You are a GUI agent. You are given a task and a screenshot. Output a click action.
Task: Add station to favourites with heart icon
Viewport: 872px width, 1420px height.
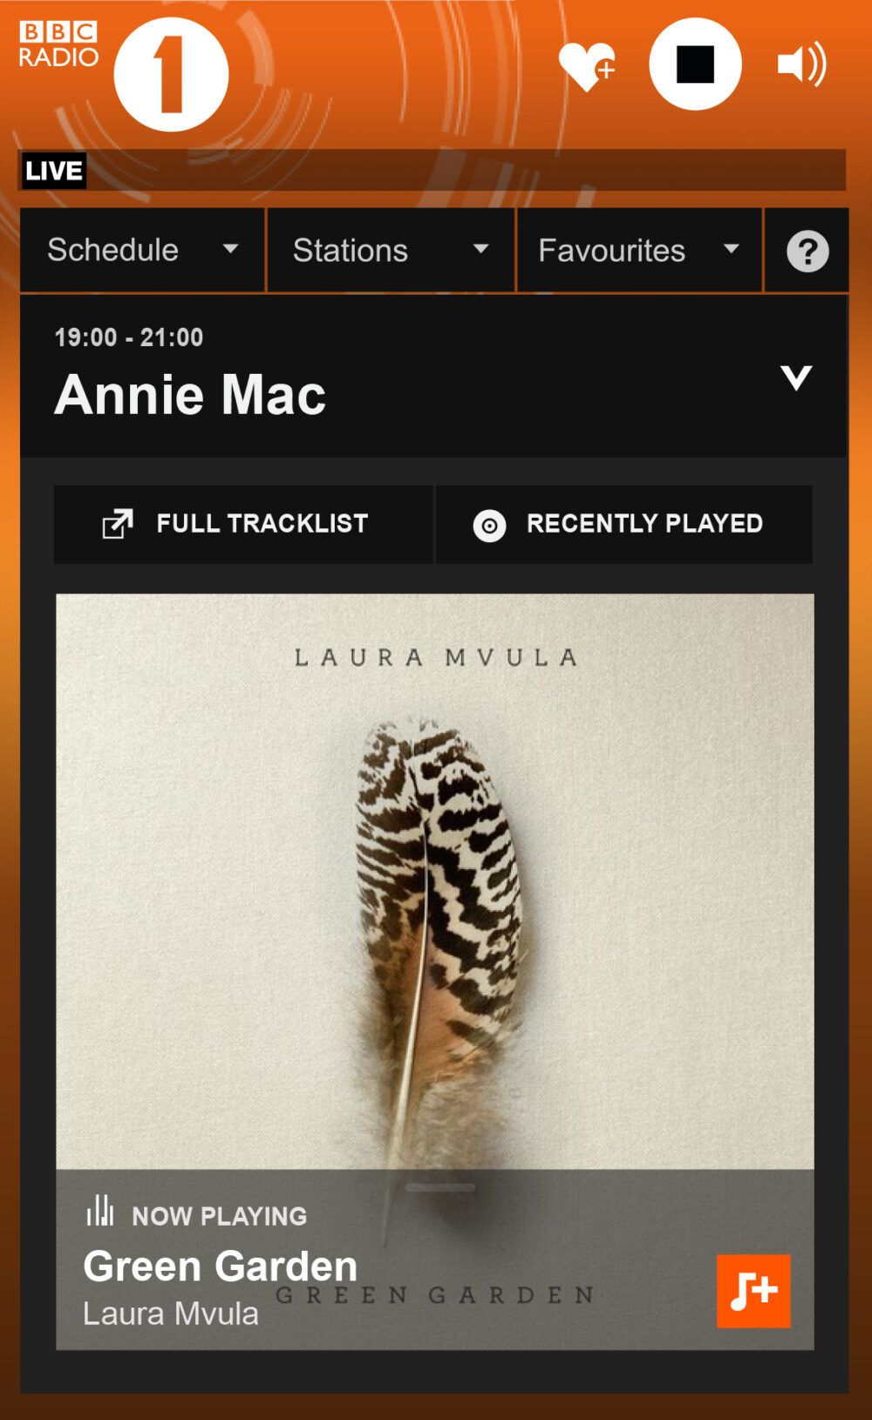[x=587, y=65]
